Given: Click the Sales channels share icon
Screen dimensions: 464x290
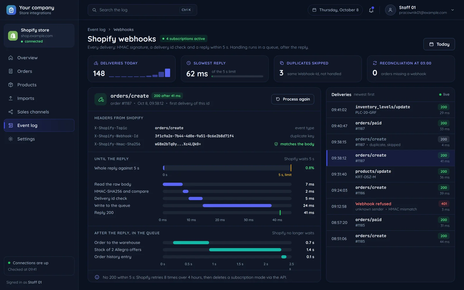Looking at the screenshot, I should (11, 112).
